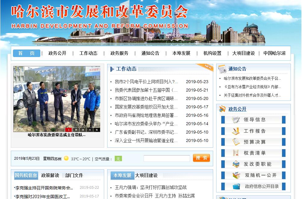Viewport: 302px width, 199px height.
Task: Click the 发改委职能 books icon
Action: coord(236,164)
